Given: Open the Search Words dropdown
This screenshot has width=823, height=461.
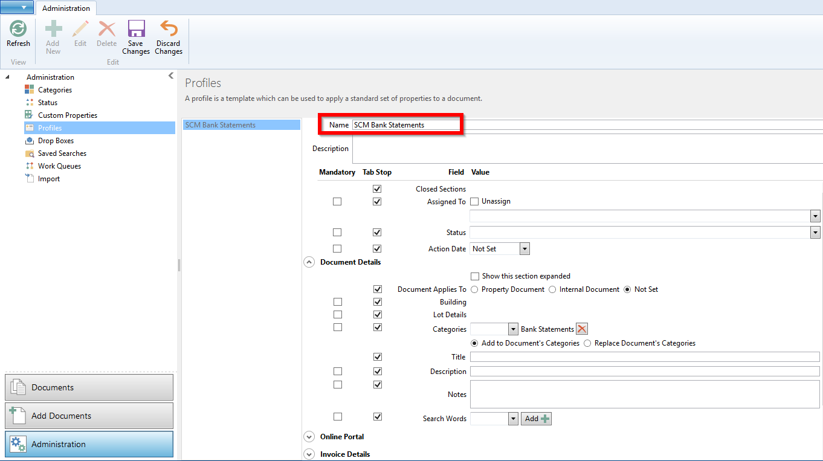Looking at the screenshot, I should click(514, 419).
